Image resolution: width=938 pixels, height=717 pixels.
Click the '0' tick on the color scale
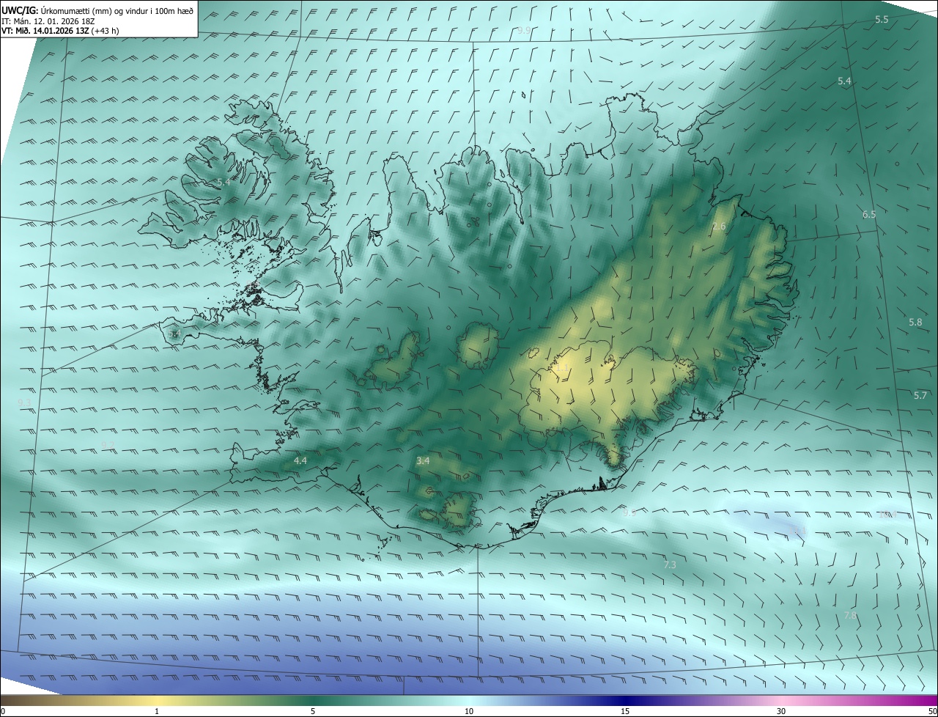click(x=3, y=711)
